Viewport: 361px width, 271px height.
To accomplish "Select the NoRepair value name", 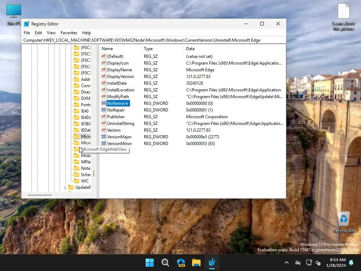I will [x=116, y=110].
